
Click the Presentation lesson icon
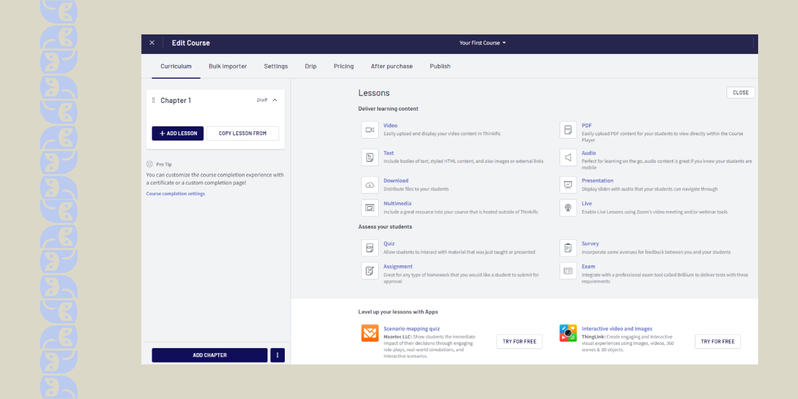(x=568, y=185)
